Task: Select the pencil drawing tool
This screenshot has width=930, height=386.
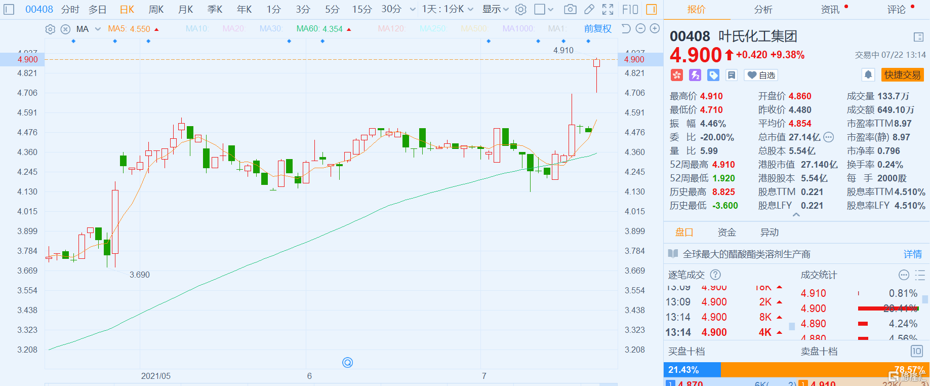Action: point(589,9)
